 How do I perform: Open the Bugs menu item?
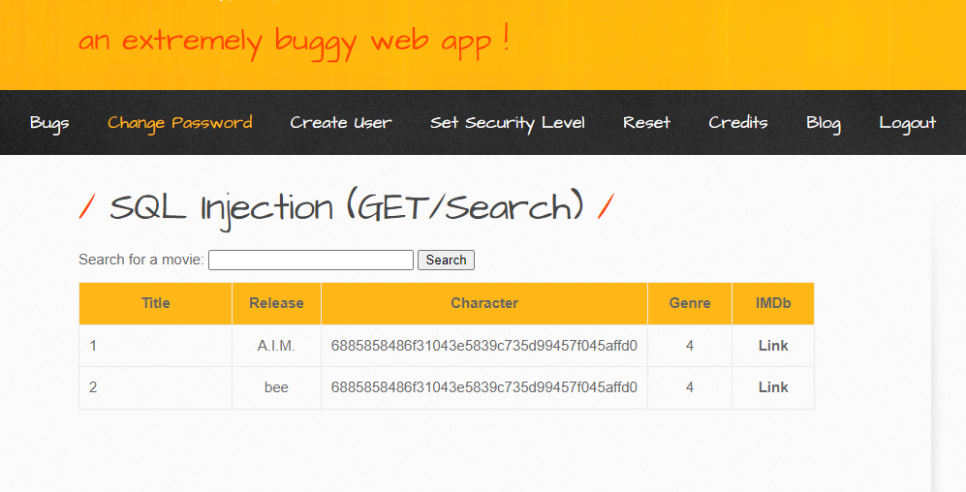(x=49, y=123)
